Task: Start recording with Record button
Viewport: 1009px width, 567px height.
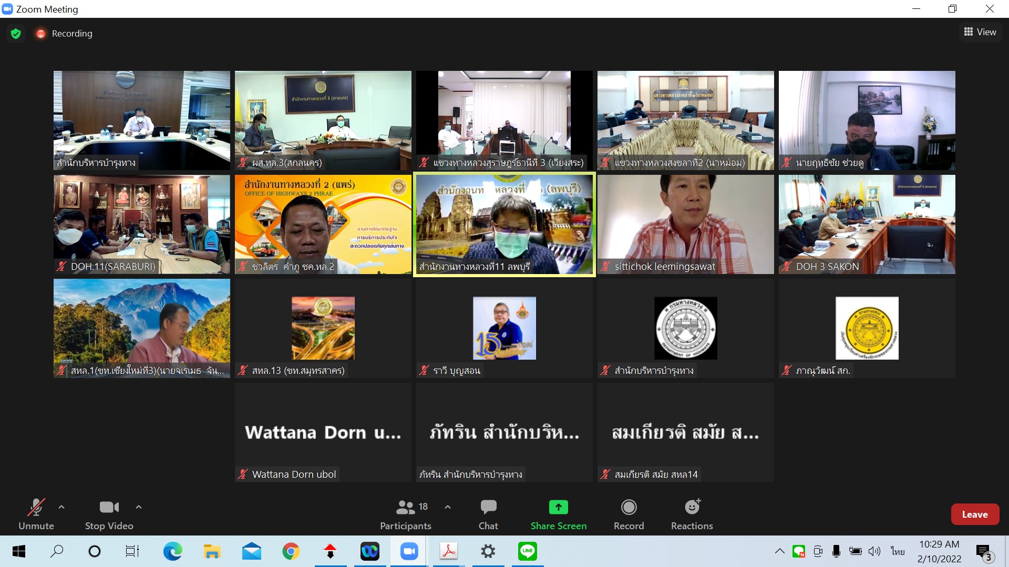Action: tap(629, 513)
